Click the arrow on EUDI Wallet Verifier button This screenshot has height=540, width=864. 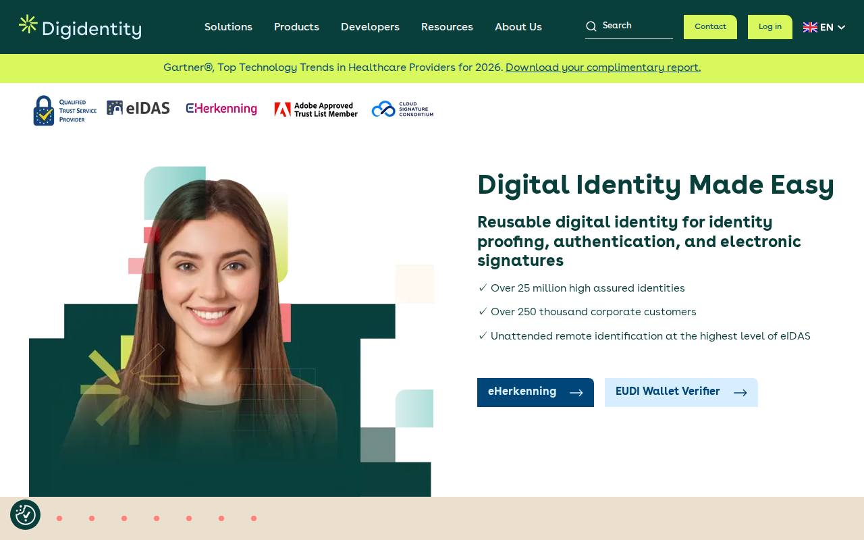(x=740, y=393)
